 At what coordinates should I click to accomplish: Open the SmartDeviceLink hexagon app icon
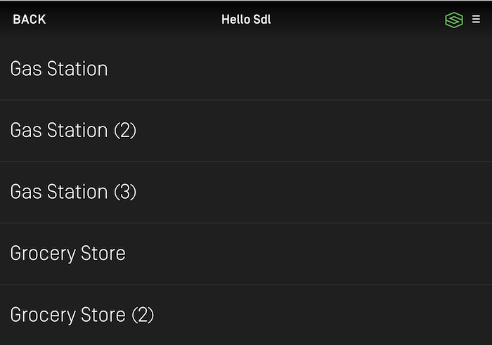[454, 20]
